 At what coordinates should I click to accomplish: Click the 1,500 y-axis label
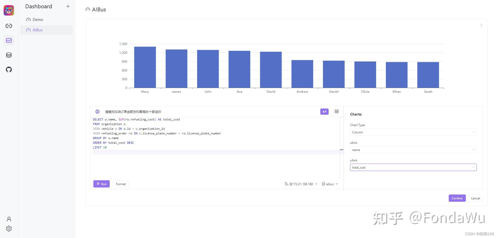123,44
